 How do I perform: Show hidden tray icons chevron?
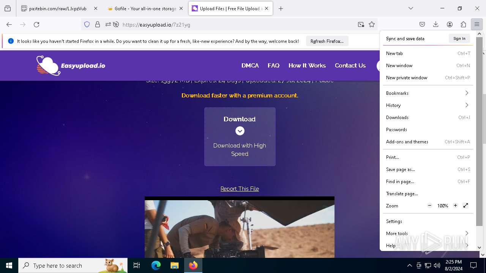click(409, 265)
